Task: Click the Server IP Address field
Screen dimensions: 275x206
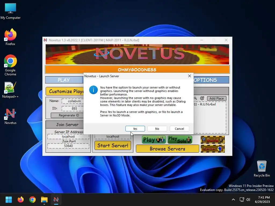Action: [x=68, y=137]
